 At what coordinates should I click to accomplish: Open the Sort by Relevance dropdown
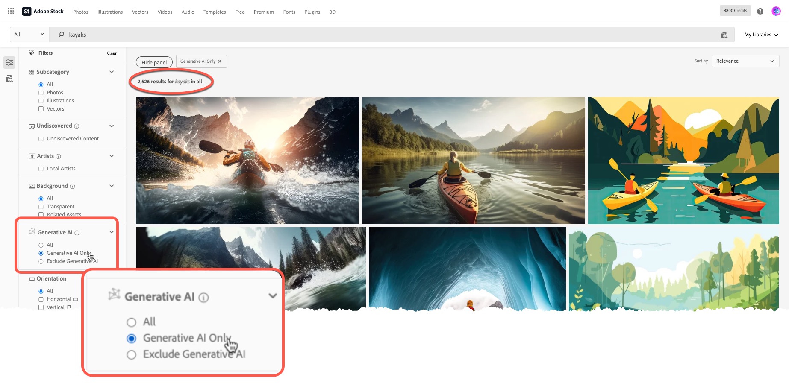coord(745,61)
